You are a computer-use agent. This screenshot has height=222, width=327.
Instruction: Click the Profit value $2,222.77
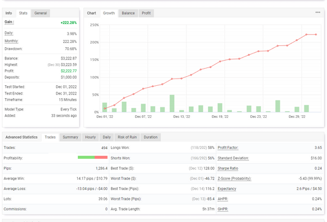click(x=69, y=71)
